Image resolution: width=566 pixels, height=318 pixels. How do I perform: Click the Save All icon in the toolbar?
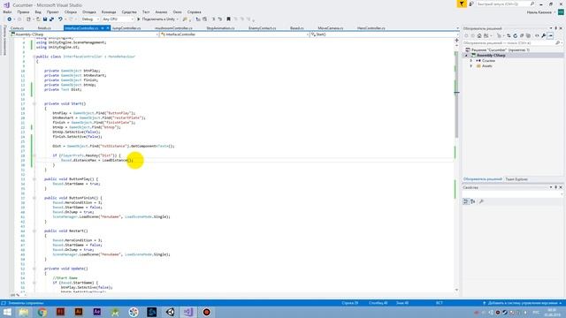point(51,19)
